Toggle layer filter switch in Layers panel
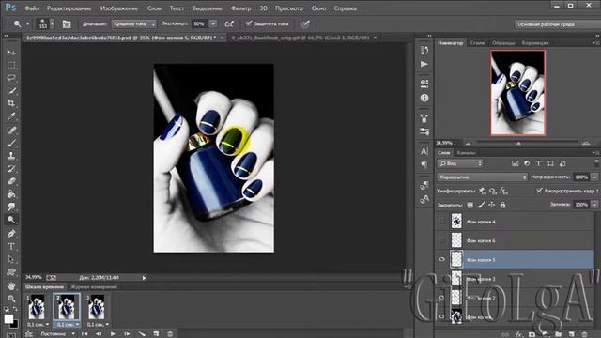Screen dimensions: 601x338 596,163
